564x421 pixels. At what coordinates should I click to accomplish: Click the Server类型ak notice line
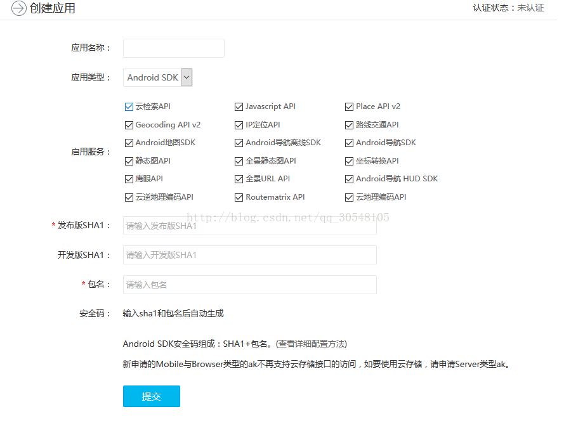pos(316,364)
